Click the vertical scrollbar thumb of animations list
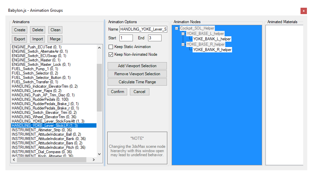 pyautogui.click(x=99, y=88)
